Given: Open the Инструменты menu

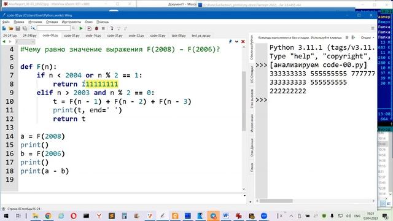Looking at the screenshot, I should pos(71,22).
